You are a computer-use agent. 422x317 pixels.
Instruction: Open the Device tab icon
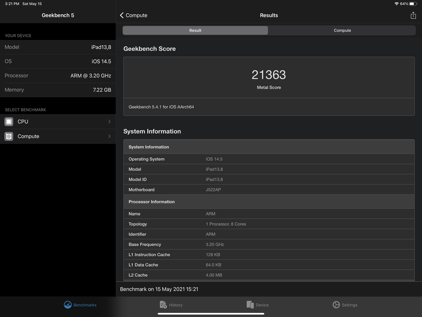click(250, 305)
